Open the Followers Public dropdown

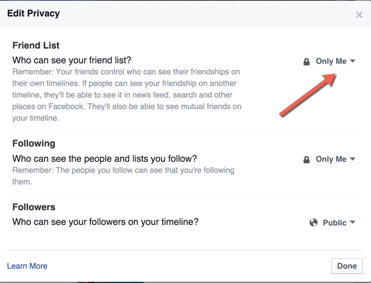tap(332, 223)
